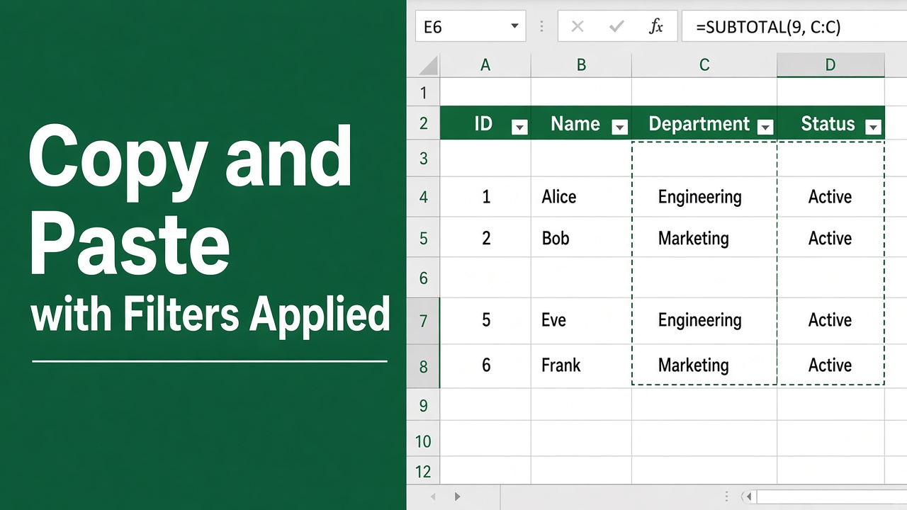
Task: Click the Status header cell text
Action: pyautogui.click(x=828, y=124)
